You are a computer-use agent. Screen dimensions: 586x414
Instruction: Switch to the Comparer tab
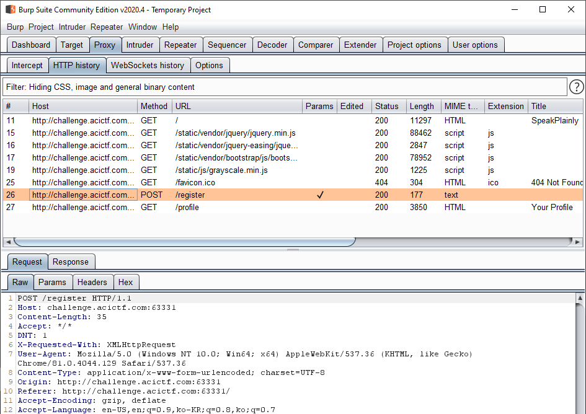[x=316, y=45]
